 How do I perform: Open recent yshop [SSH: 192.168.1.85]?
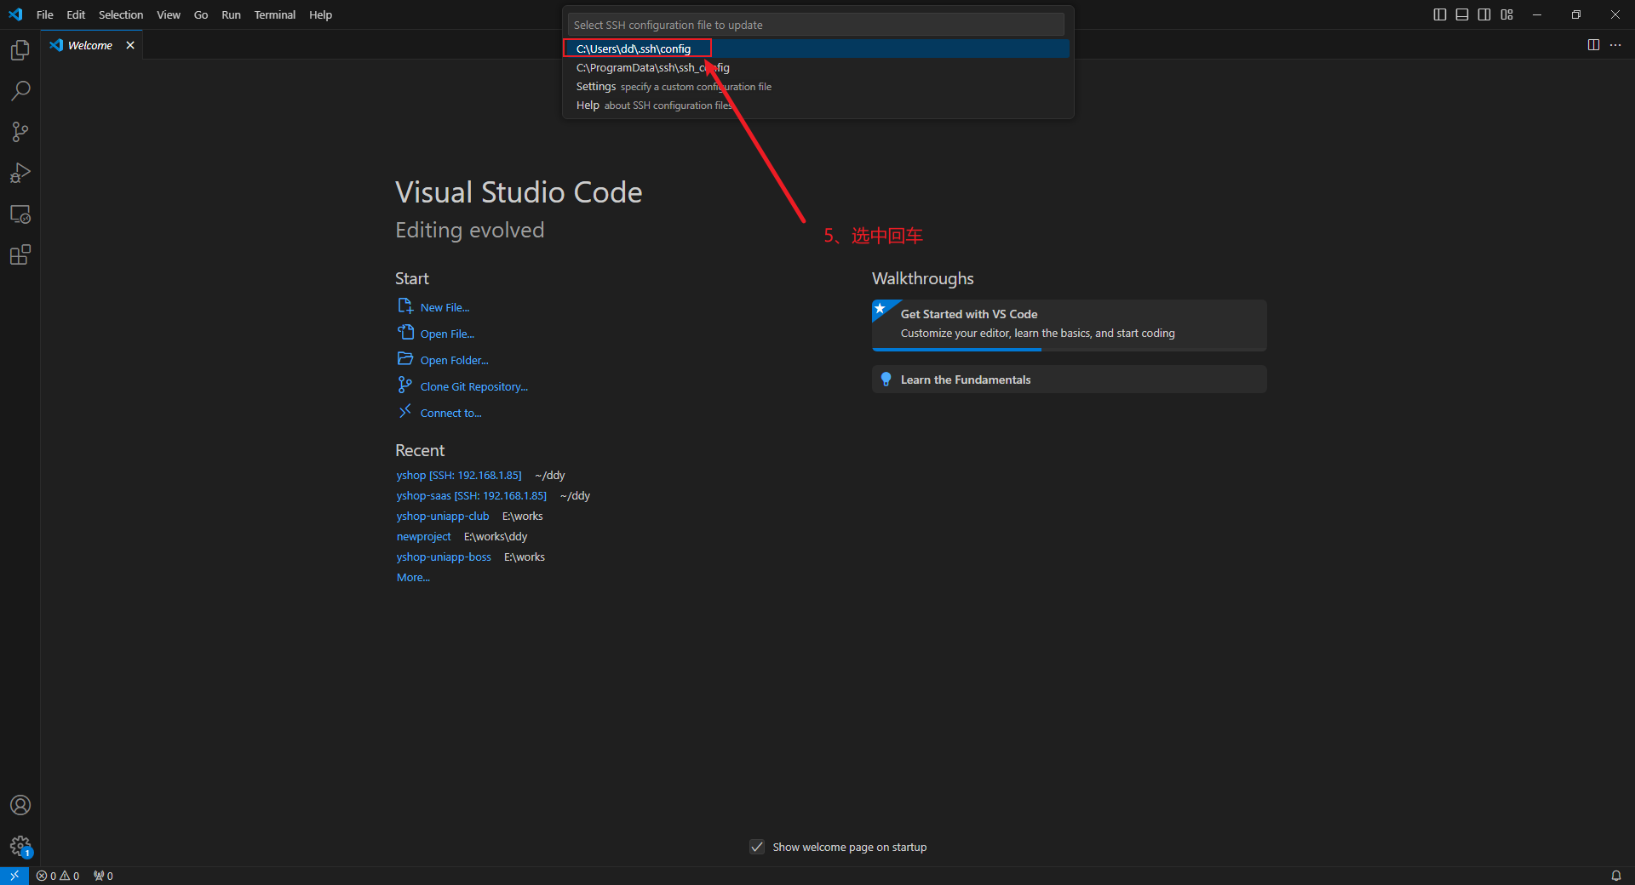pyautogui.click(x=459, y=475)
